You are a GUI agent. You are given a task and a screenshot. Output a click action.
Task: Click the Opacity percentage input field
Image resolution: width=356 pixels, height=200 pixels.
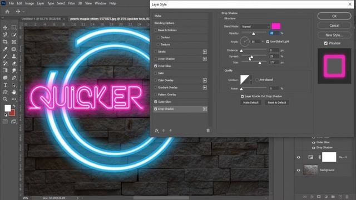(274, 33)
